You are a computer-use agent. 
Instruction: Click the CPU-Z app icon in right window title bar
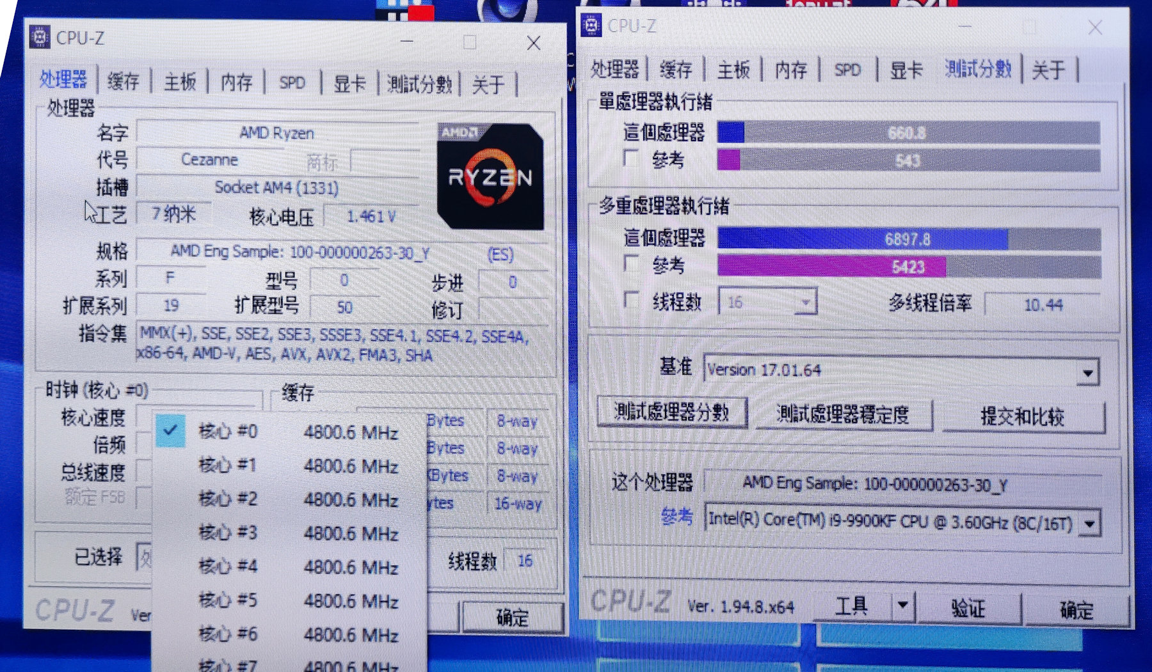(x=591, y=26)
